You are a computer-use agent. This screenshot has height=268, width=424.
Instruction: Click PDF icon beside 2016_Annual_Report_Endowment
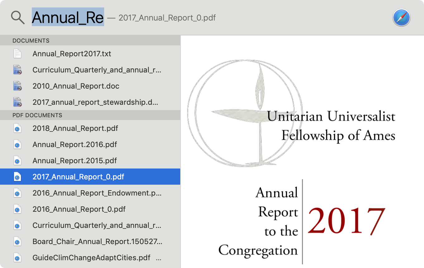(17, 193)
